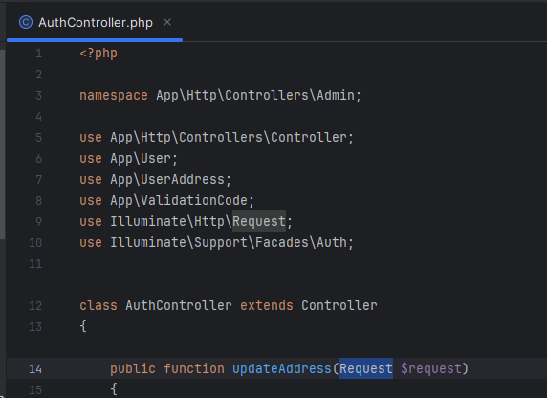Click the left-edge vertical scrollbar thumb
547x398 pixels.
pos(3,144)
